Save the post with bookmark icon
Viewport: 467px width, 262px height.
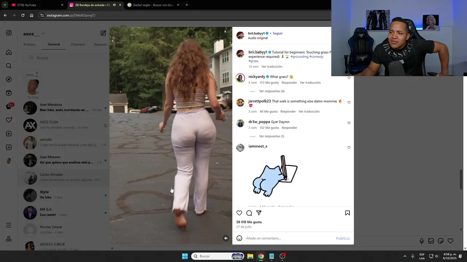pyautogui.click(x=347, y=213)
